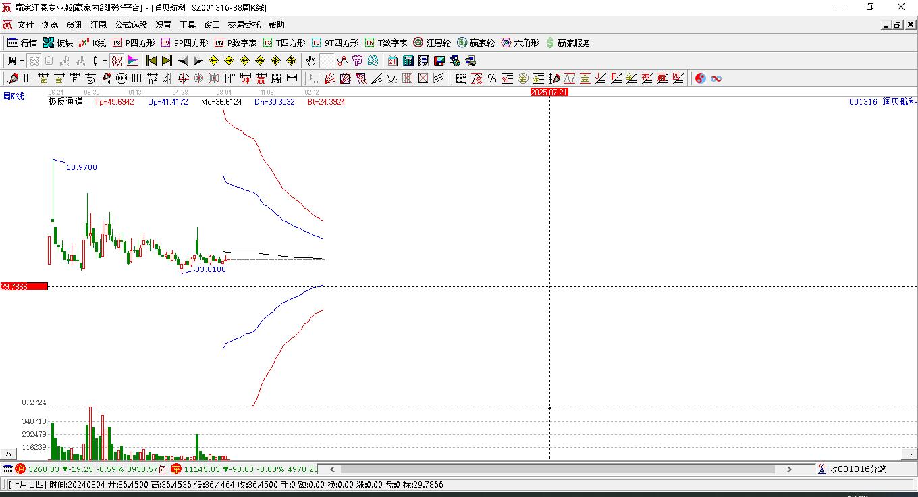This screenshot has height=497, width=918.
Task: Click the horizontal scrollbar right arrow
Action: [789, 469]
